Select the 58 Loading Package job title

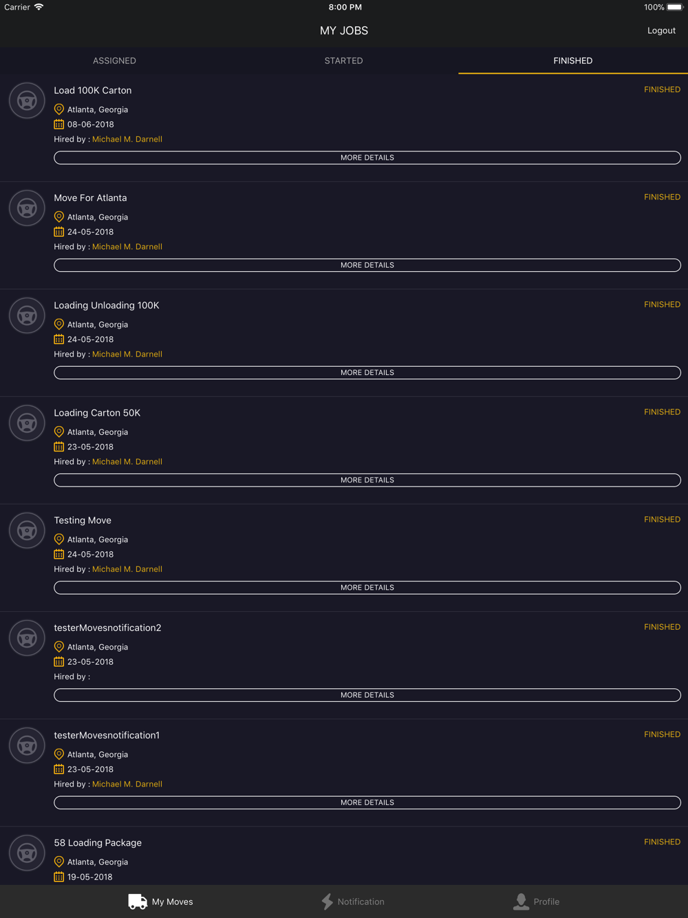pos(98,843)
